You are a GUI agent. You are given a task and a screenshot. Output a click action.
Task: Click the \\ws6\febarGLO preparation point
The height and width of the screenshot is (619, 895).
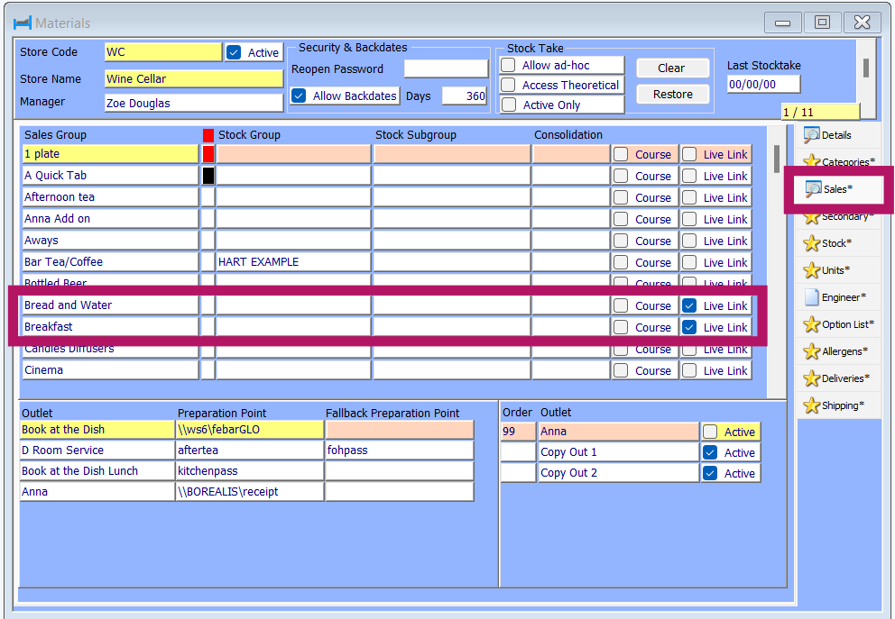(x=250, y=430)
